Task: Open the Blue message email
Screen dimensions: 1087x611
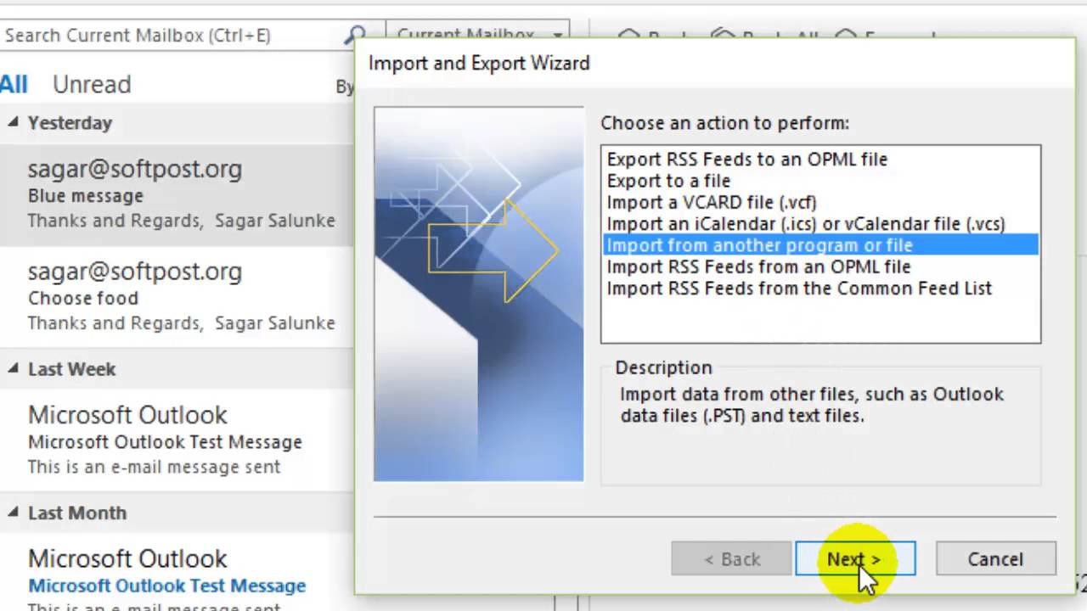Action: coord(177,194)
